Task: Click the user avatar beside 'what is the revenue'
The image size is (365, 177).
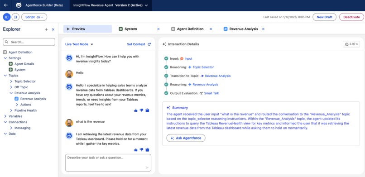Action: coord(69,123)
